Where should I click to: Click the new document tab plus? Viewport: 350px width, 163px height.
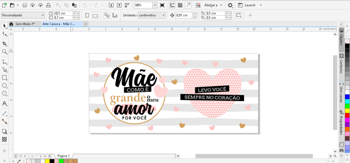click(86, 24)
